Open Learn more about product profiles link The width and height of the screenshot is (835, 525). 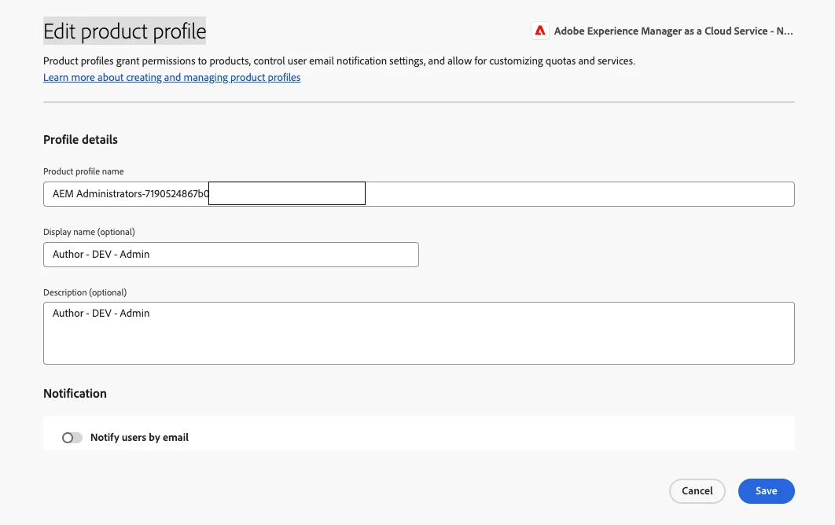click(x=171, y=77)
